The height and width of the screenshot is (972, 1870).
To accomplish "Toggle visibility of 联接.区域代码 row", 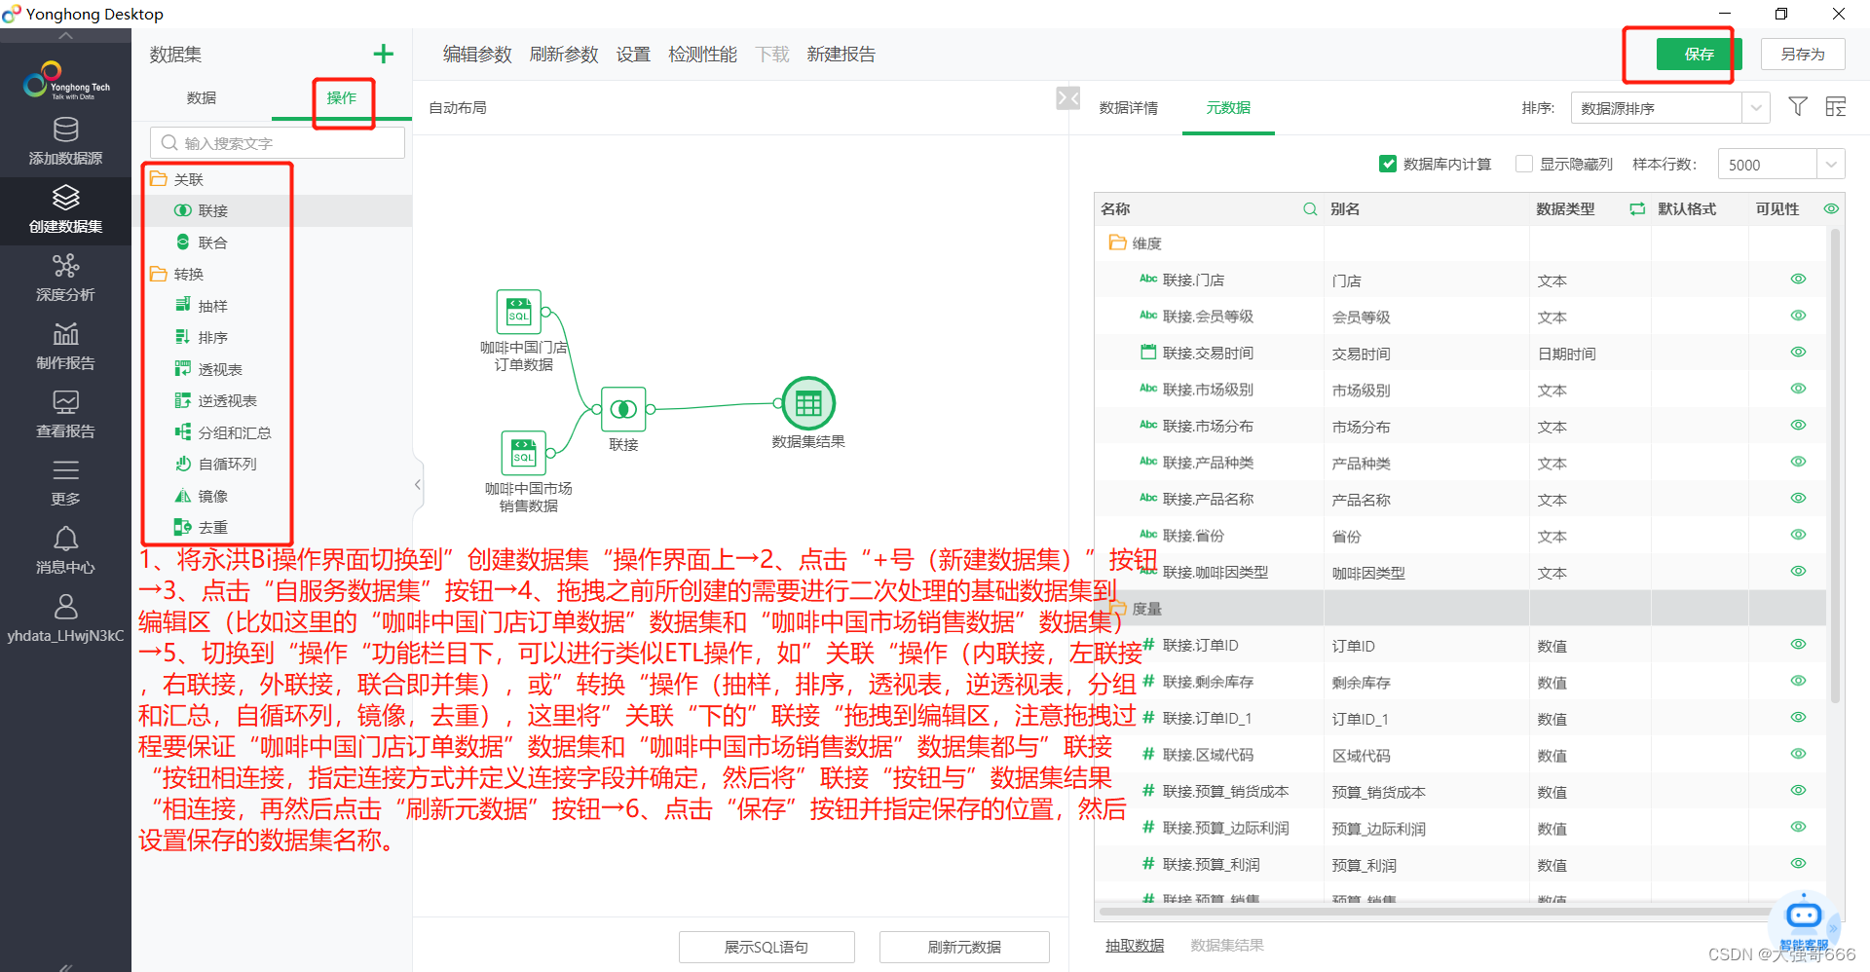I will click(1798, 754).
